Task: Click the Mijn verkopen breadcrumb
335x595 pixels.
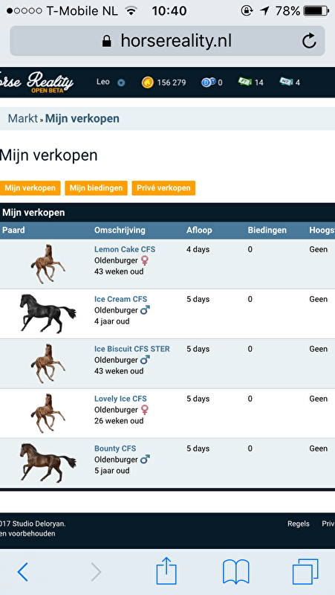Action: click(82, 119)
